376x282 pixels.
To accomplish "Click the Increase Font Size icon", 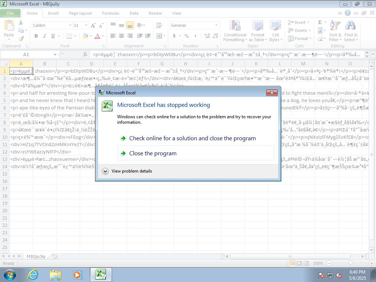I will click(93, 25).
